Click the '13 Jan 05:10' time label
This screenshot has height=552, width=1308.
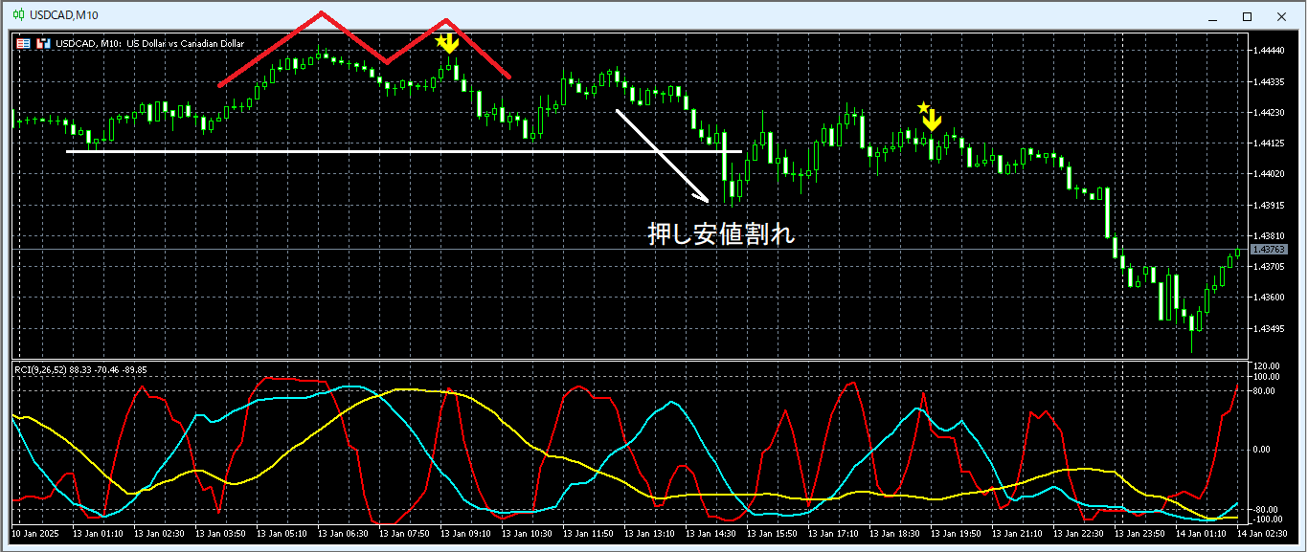point(280,533)
